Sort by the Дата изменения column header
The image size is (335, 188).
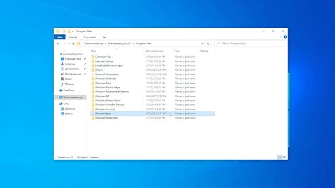coord(154,51)
